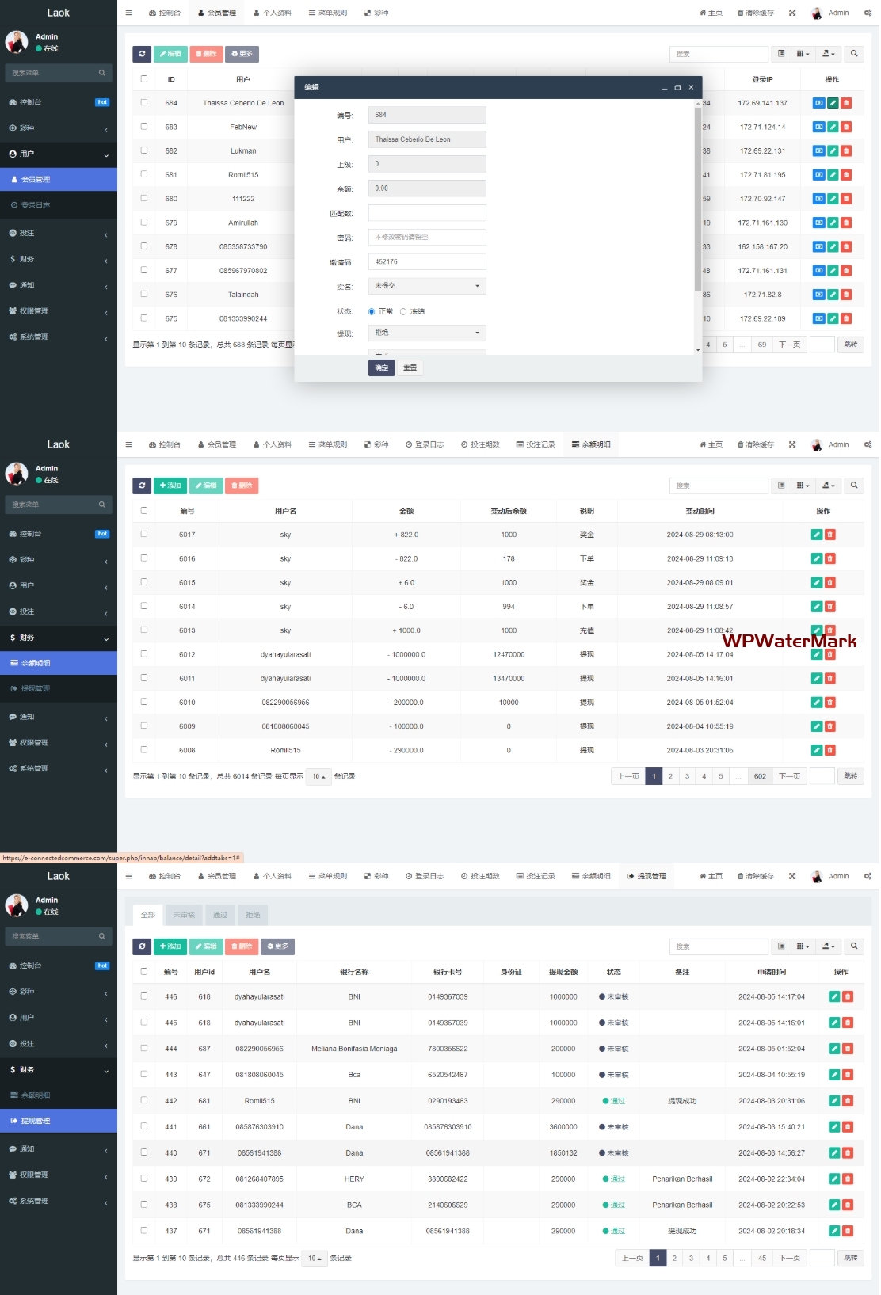The height and width of the screenshot is (1295, 881).
Task: Choose the 冻结 status radio button
Action: coord(403,312)
